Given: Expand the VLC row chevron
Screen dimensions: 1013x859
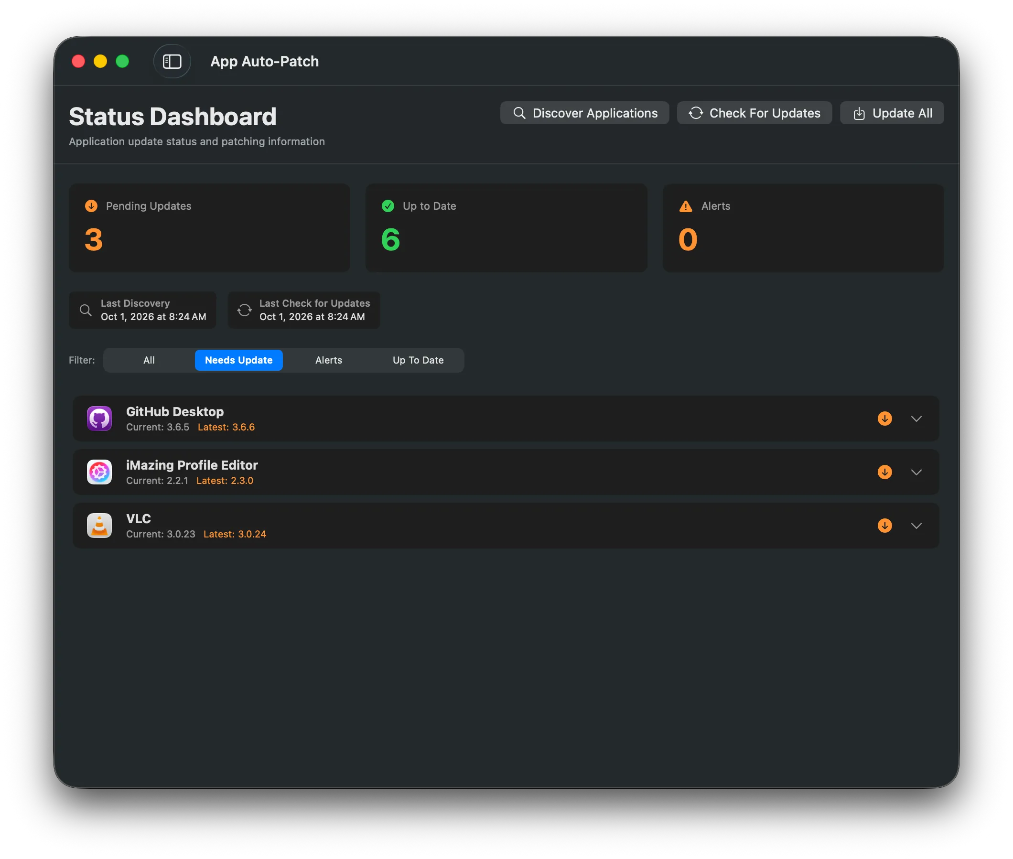Looking at the screenshot, I should click(x=916, y=526).
